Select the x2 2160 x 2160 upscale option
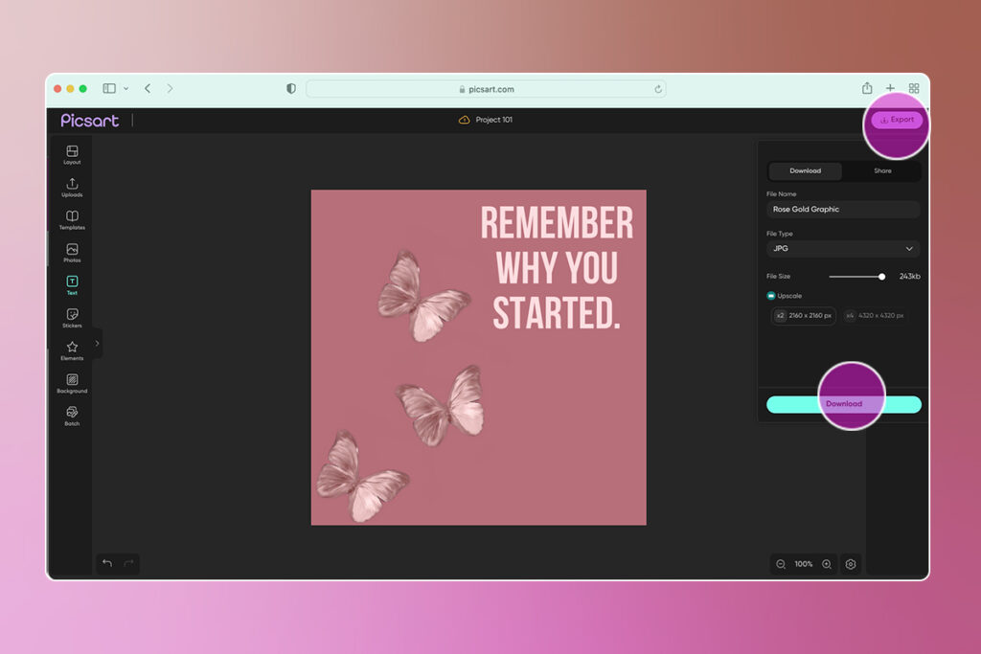This screenshot has height=654, width=981. tap(803, 316)
